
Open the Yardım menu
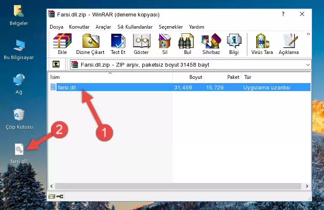tap(196, 27)
